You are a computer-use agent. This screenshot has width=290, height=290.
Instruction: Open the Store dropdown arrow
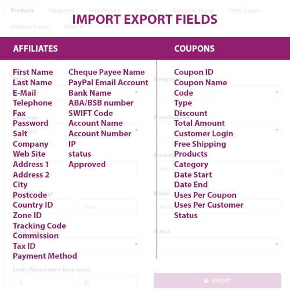[x=136, y=92]
